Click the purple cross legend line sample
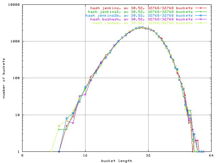 click(x=201, y=19)
